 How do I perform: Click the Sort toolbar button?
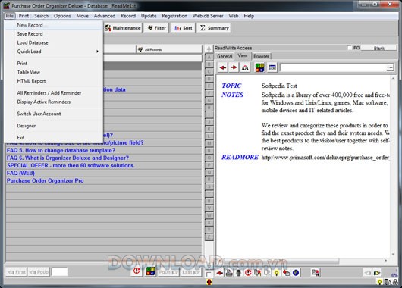tap(183, 28)
